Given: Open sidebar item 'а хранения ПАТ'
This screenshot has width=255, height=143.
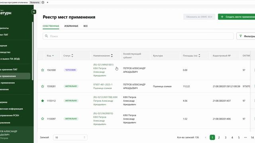Looking at the screenshot, I should click(9, 70).
